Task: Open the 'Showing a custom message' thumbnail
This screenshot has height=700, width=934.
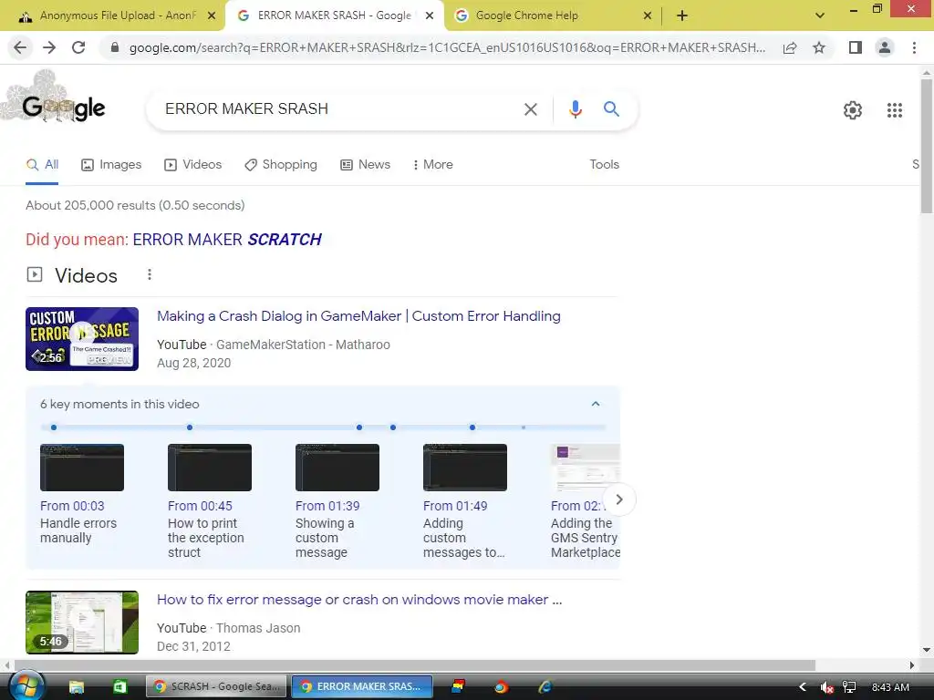Action: pos(337,468)
